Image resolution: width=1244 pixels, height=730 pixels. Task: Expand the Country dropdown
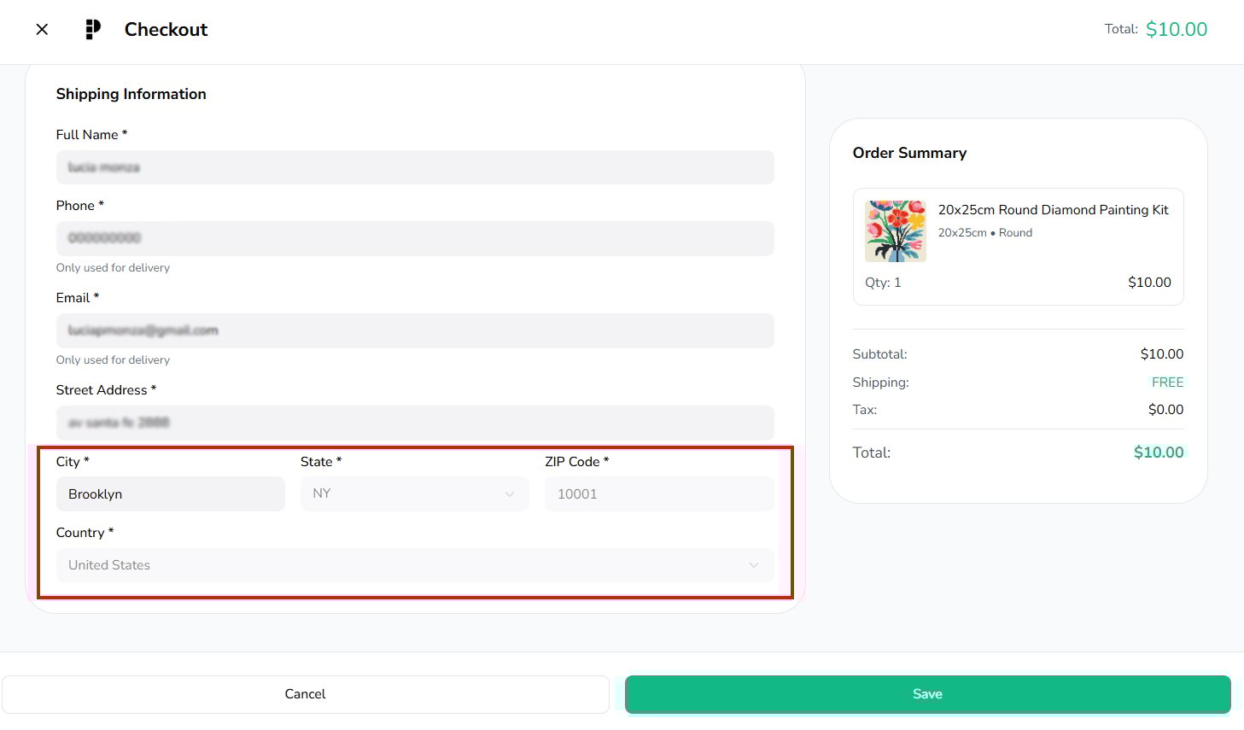(x=415, y=565)
